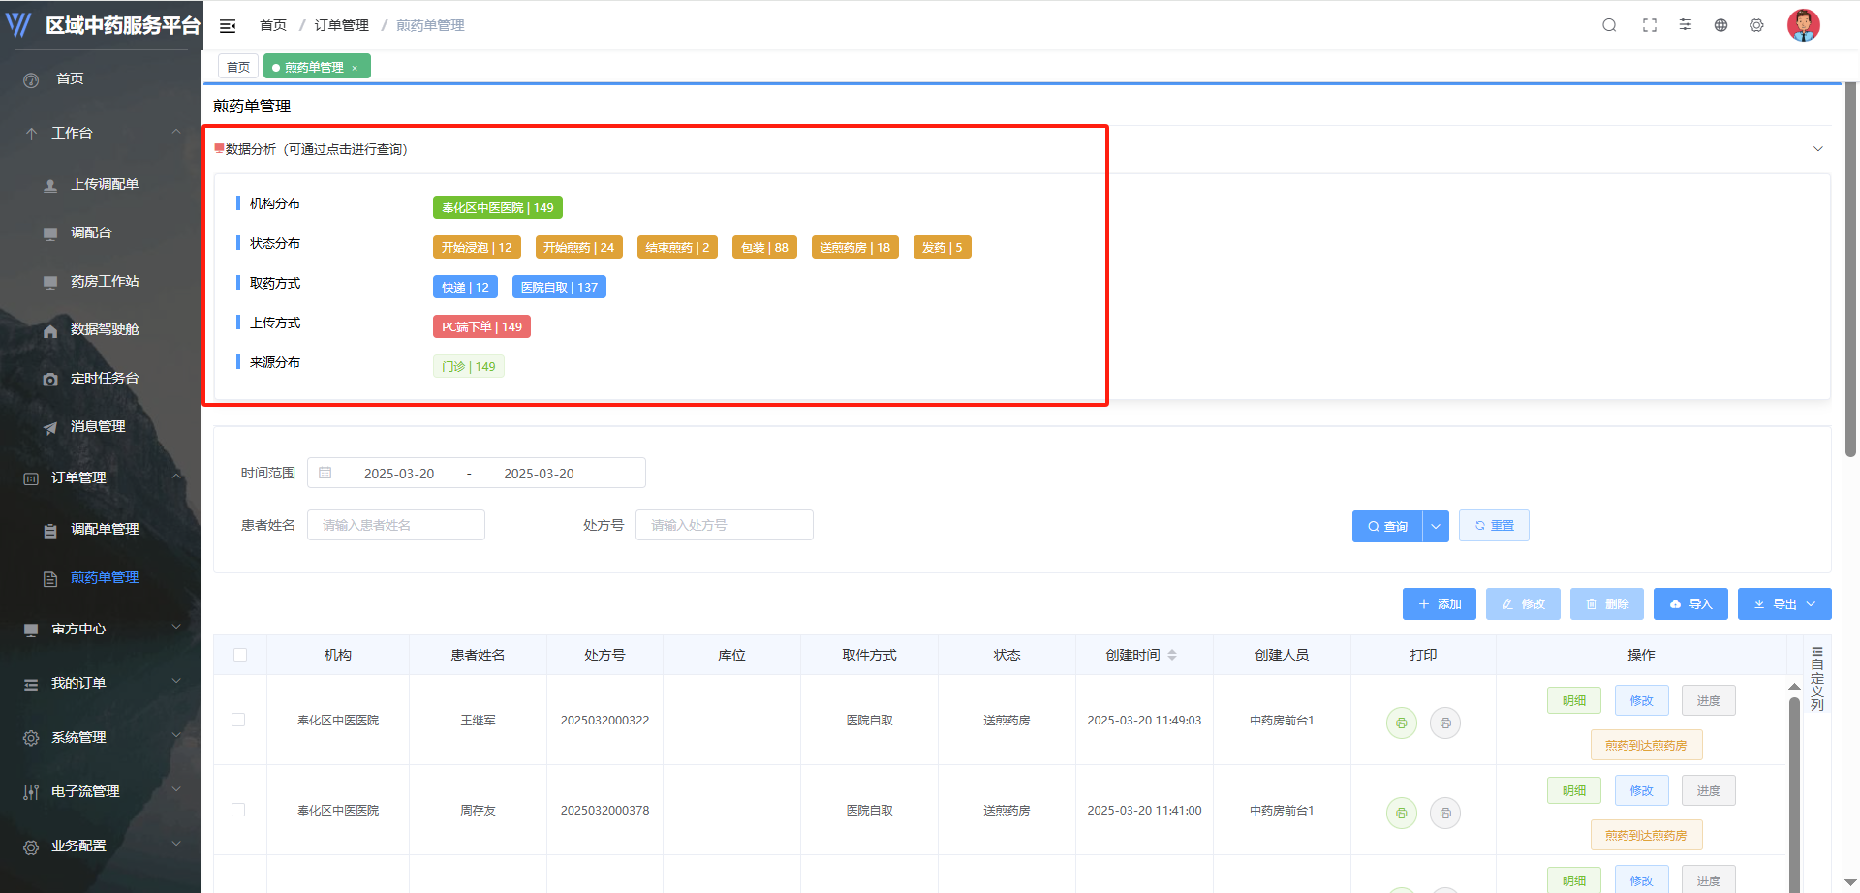Image resolution: width=1860 pixels, height=893 pixels.
Task: Click the 重置 button
Action: pyautogui.click(x=1494, y=526)
